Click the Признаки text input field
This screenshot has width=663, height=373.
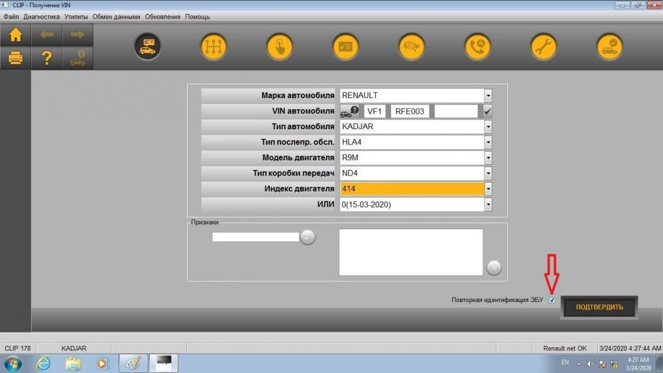click(x=255, y=237)
